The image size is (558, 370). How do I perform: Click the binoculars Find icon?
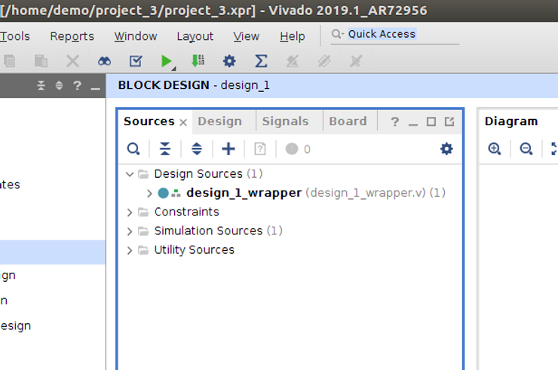104,61
